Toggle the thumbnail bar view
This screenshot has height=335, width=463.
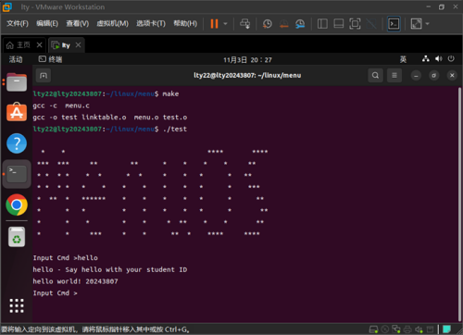[x=339, y=24]
